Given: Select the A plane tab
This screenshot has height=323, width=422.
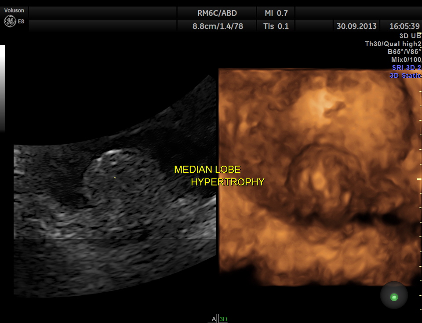Looking at the screenshot, I should (x=214, y=319).
